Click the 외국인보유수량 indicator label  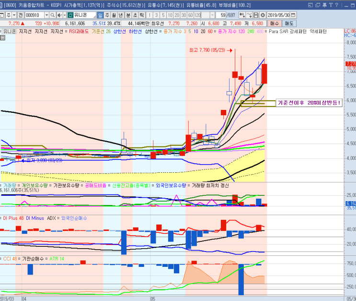pyautogui.click(x=171, y=185)
